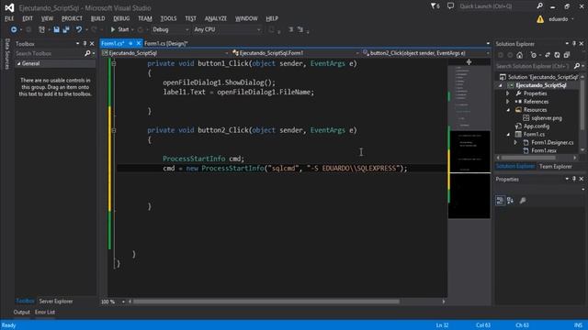Open the WINDOW menu
Screen dimensions: 588x330
click(x=246, y=18)
